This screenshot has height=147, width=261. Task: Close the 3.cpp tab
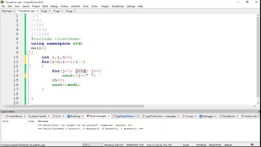(62, 11)
